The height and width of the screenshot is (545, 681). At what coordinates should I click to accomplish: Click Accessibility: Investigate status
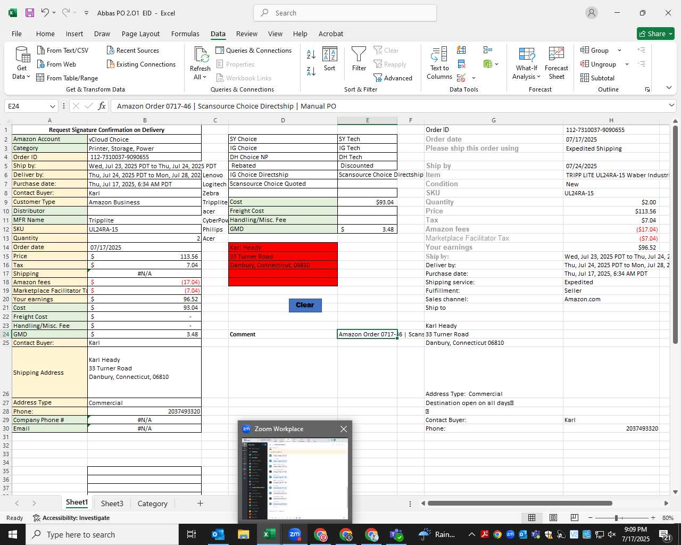pyautogui.click(x=71, y=518)
